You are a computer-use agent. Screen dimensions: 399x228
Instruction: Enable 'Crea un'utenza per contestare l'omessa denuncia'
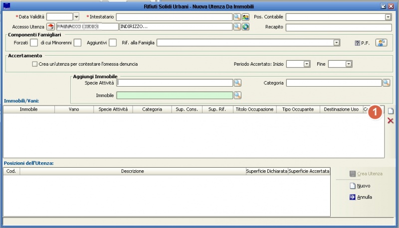coord(34,64)
